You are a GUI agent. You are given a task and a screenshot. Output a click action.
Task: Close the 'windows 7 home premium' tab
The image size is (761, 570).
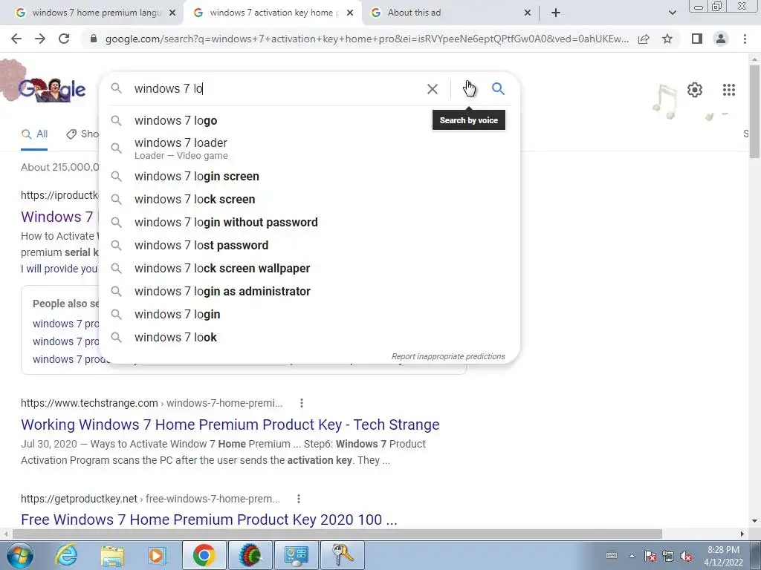pyautogui.click(x=172, y=13)
